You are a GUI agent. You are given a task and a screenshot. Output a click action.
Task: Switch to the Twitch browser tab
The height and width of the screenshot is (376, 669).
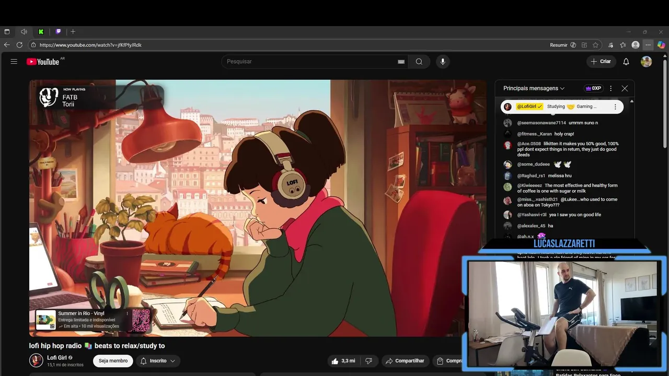pyautogui.click(x=58, y=32)
